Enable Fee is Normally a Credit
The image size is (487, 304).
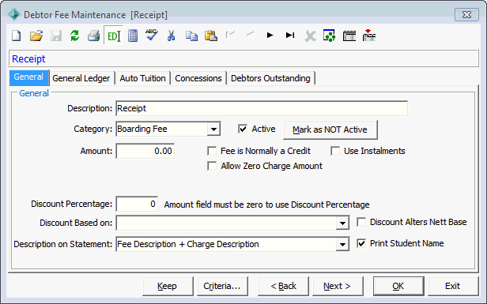(212, 151)
